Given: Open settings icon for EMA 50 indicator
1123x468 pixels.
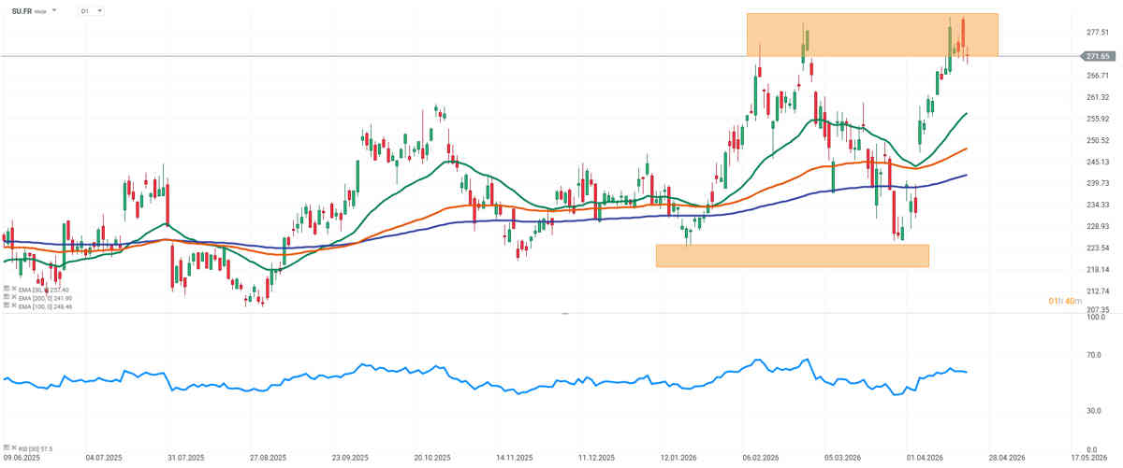Looking at the screenshot, I should 7,290.
